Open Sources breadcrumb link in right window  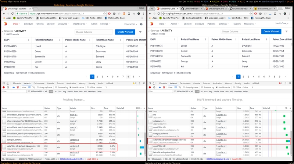pos(155,31)
